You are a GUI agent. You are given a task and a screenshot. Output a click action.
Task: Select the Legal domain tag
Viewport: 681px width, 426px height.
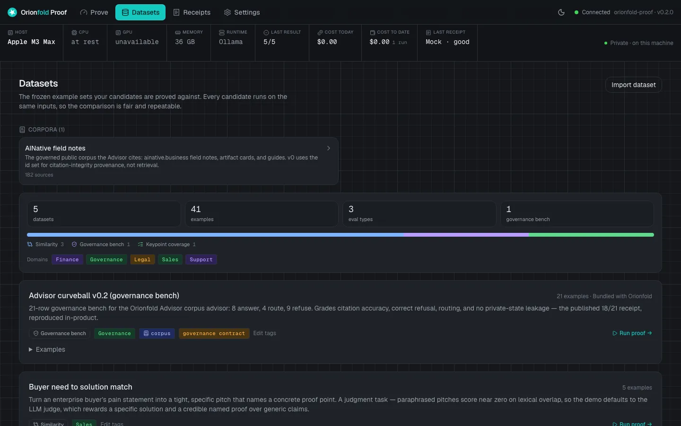142,259
